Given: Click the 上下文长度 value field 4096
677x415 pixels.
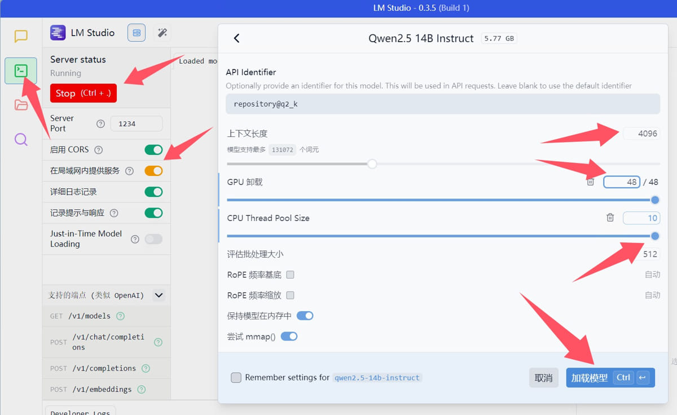Looking at the screenshot, I should pos(641,134).
